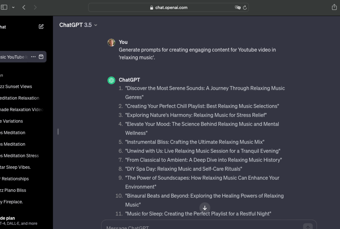Open the 'zz Piano Bliss' chat
This screenshot has height=229, width=340.
pyautogui.click(x=13, y=190)
